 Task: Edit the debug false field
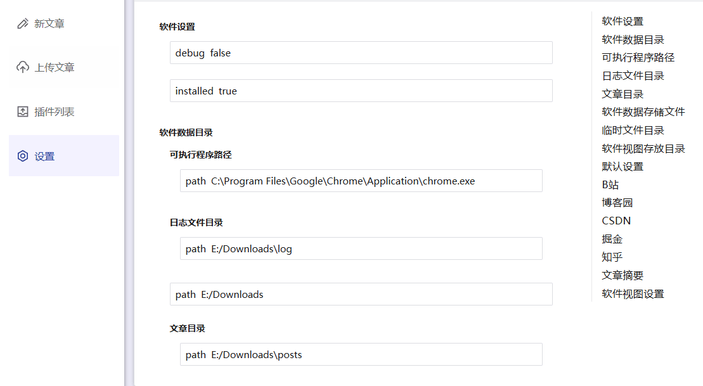(361, 53)
